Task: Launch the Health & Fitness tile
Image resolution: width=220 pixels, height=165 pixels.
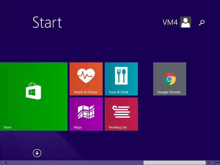Action: (86, 79)
